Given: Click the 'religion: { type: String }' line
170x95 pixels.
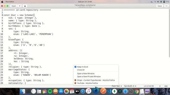Looking at the screenshot, I should coord(25,67).
